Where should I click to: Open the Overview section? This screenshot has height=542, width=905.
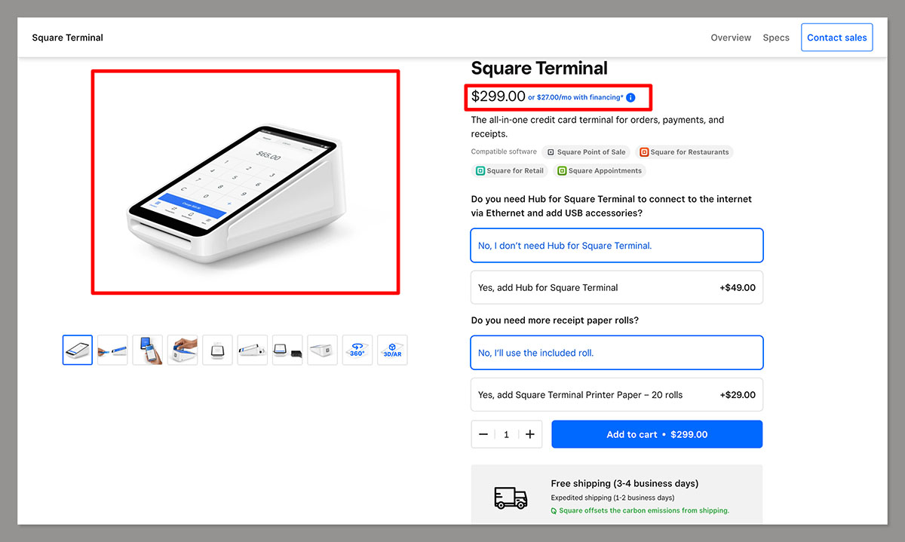pyautogui.click(x=730, y=37)
